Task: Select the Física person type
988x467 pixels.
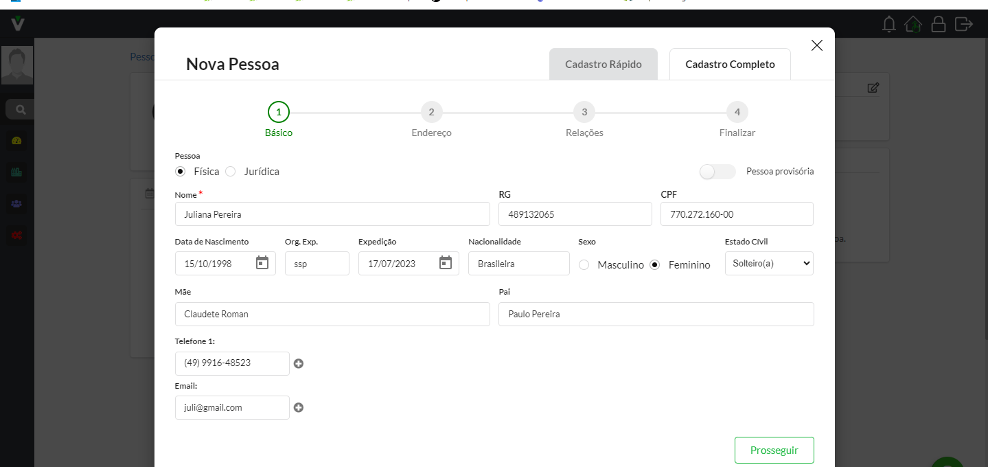Action: [x=181, y=172]
